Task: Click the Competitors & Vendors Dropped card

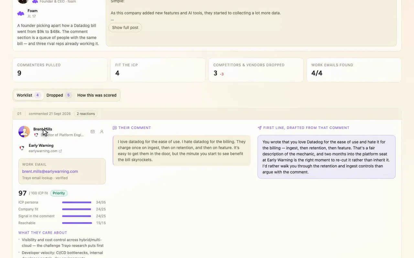Action: [256, 70]
